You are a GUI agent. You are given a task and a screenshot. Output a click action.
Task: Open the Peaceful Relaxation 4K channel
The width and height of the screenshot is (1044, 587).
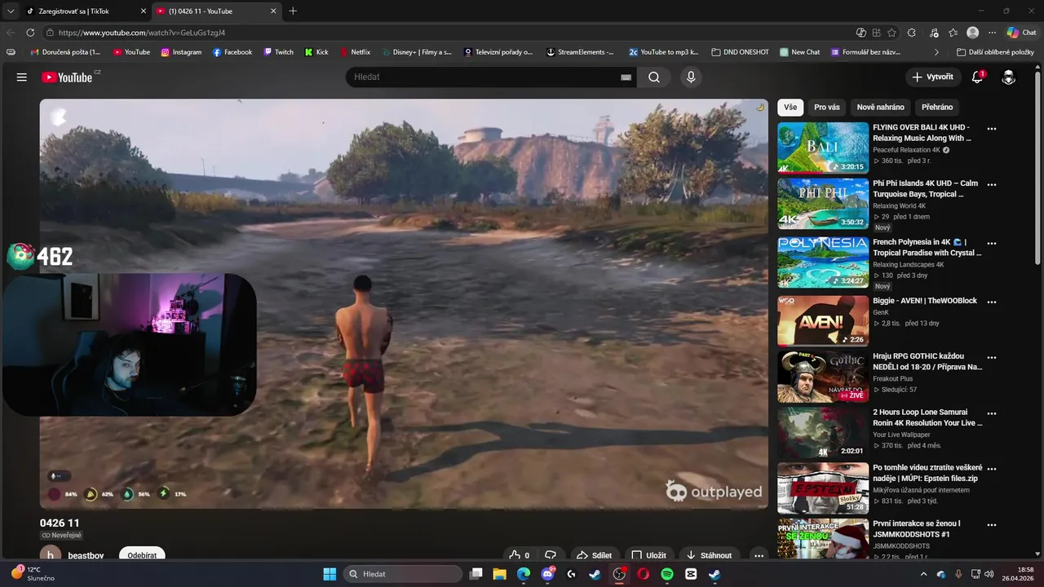906,150
